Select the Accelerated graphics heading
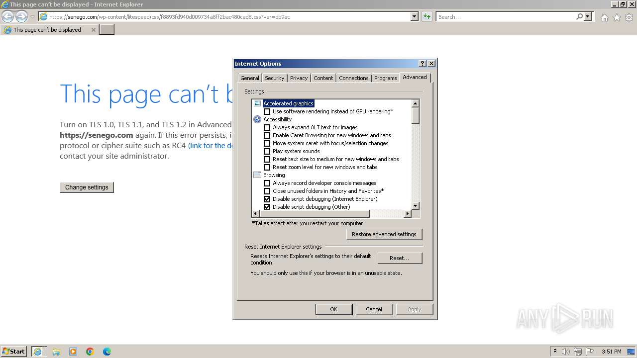 [288, 103]
